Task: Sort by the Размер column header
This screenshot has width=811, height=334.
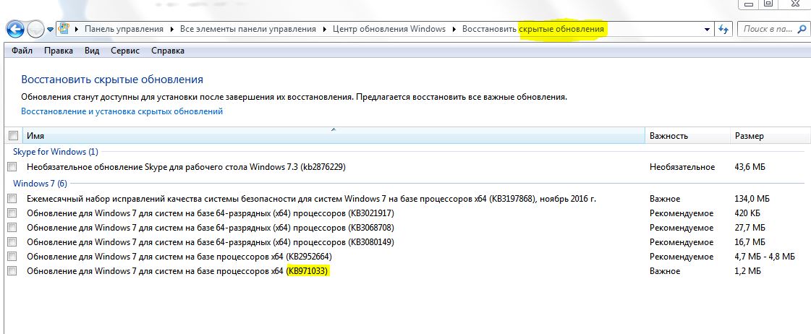Action: (770, 136)
